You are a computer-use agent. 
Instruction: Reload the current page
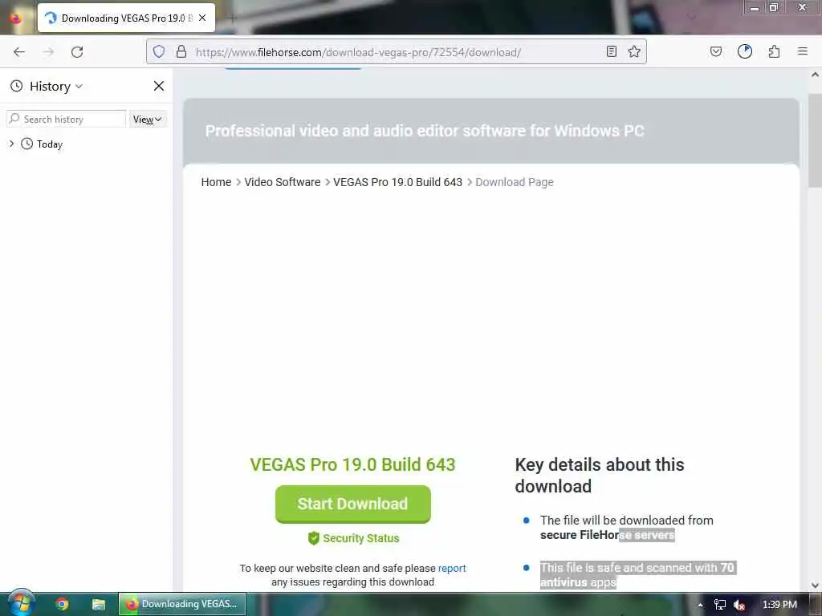[77, 52]
